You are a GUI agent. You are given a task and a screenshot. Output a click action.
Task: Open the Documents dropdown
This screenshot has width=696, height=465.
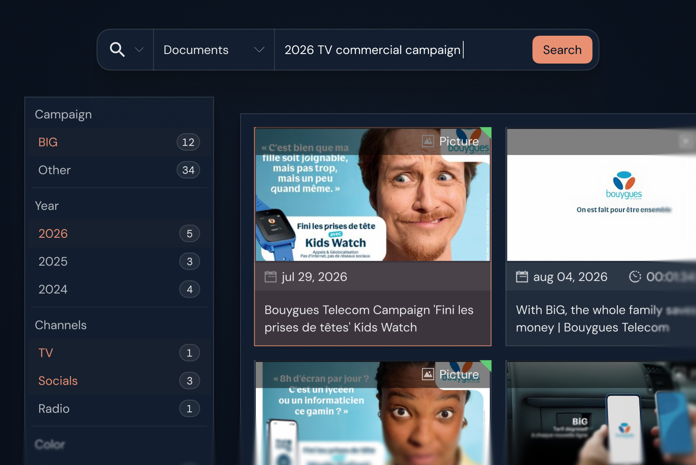214,50
